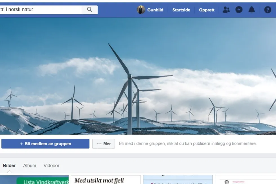The height and width of the screenshot is (184, 276).
Task: Expand the Mer options dropdown
Action: pos(104,144)
